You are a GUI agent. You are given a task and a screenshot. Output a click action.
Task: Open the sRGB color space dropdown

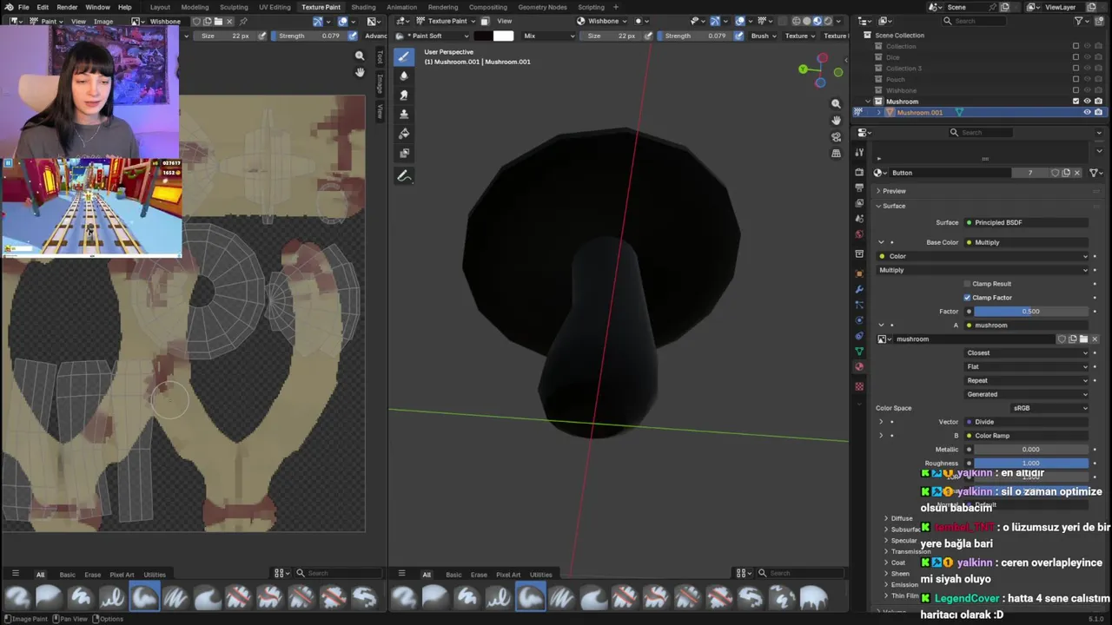1049,408
